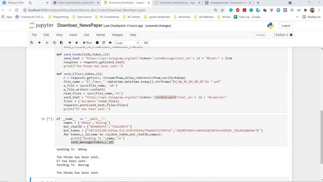The image size is (323, 182).
Task: Open the File menu
Action: (x=34, y=35)
